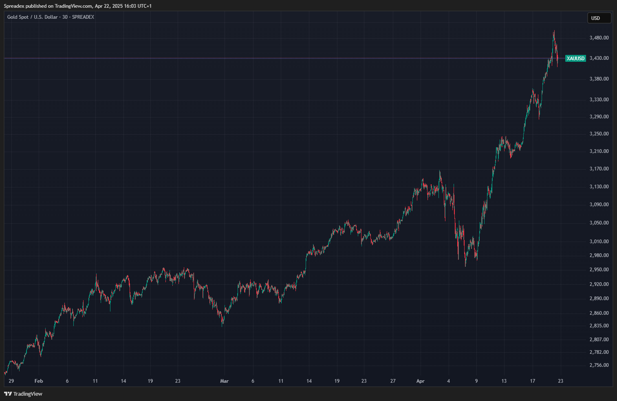Pick the 3,130.00 price axis label

[x=599, y=187]
